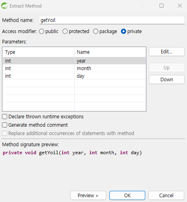
Task: Click the Name column header
Action: tap(110, 52)
